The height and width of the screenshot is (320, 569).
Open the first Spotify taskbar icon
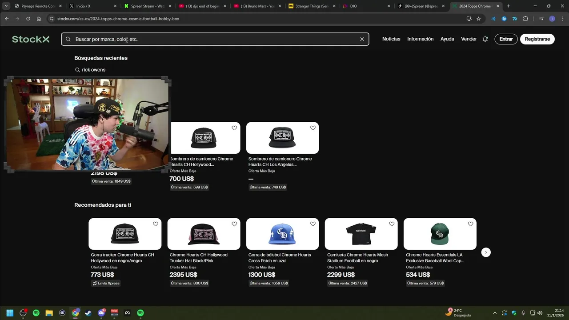pyautogui.click(x=36, y=313)
